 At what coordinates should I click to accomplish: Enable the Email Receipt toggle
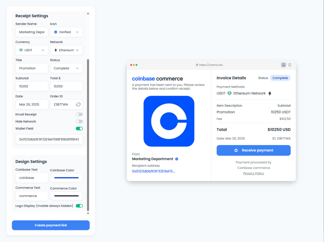(79, 114)
